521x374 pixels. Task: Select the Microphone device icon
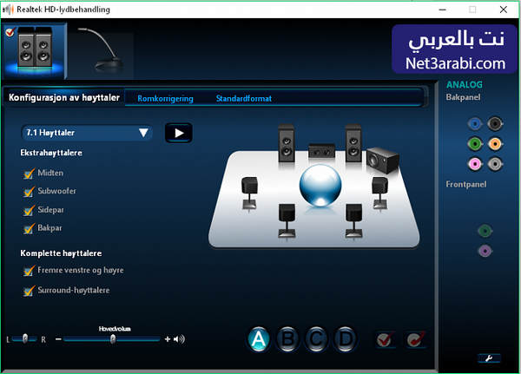pyautogui.click(x=102, y=49)
